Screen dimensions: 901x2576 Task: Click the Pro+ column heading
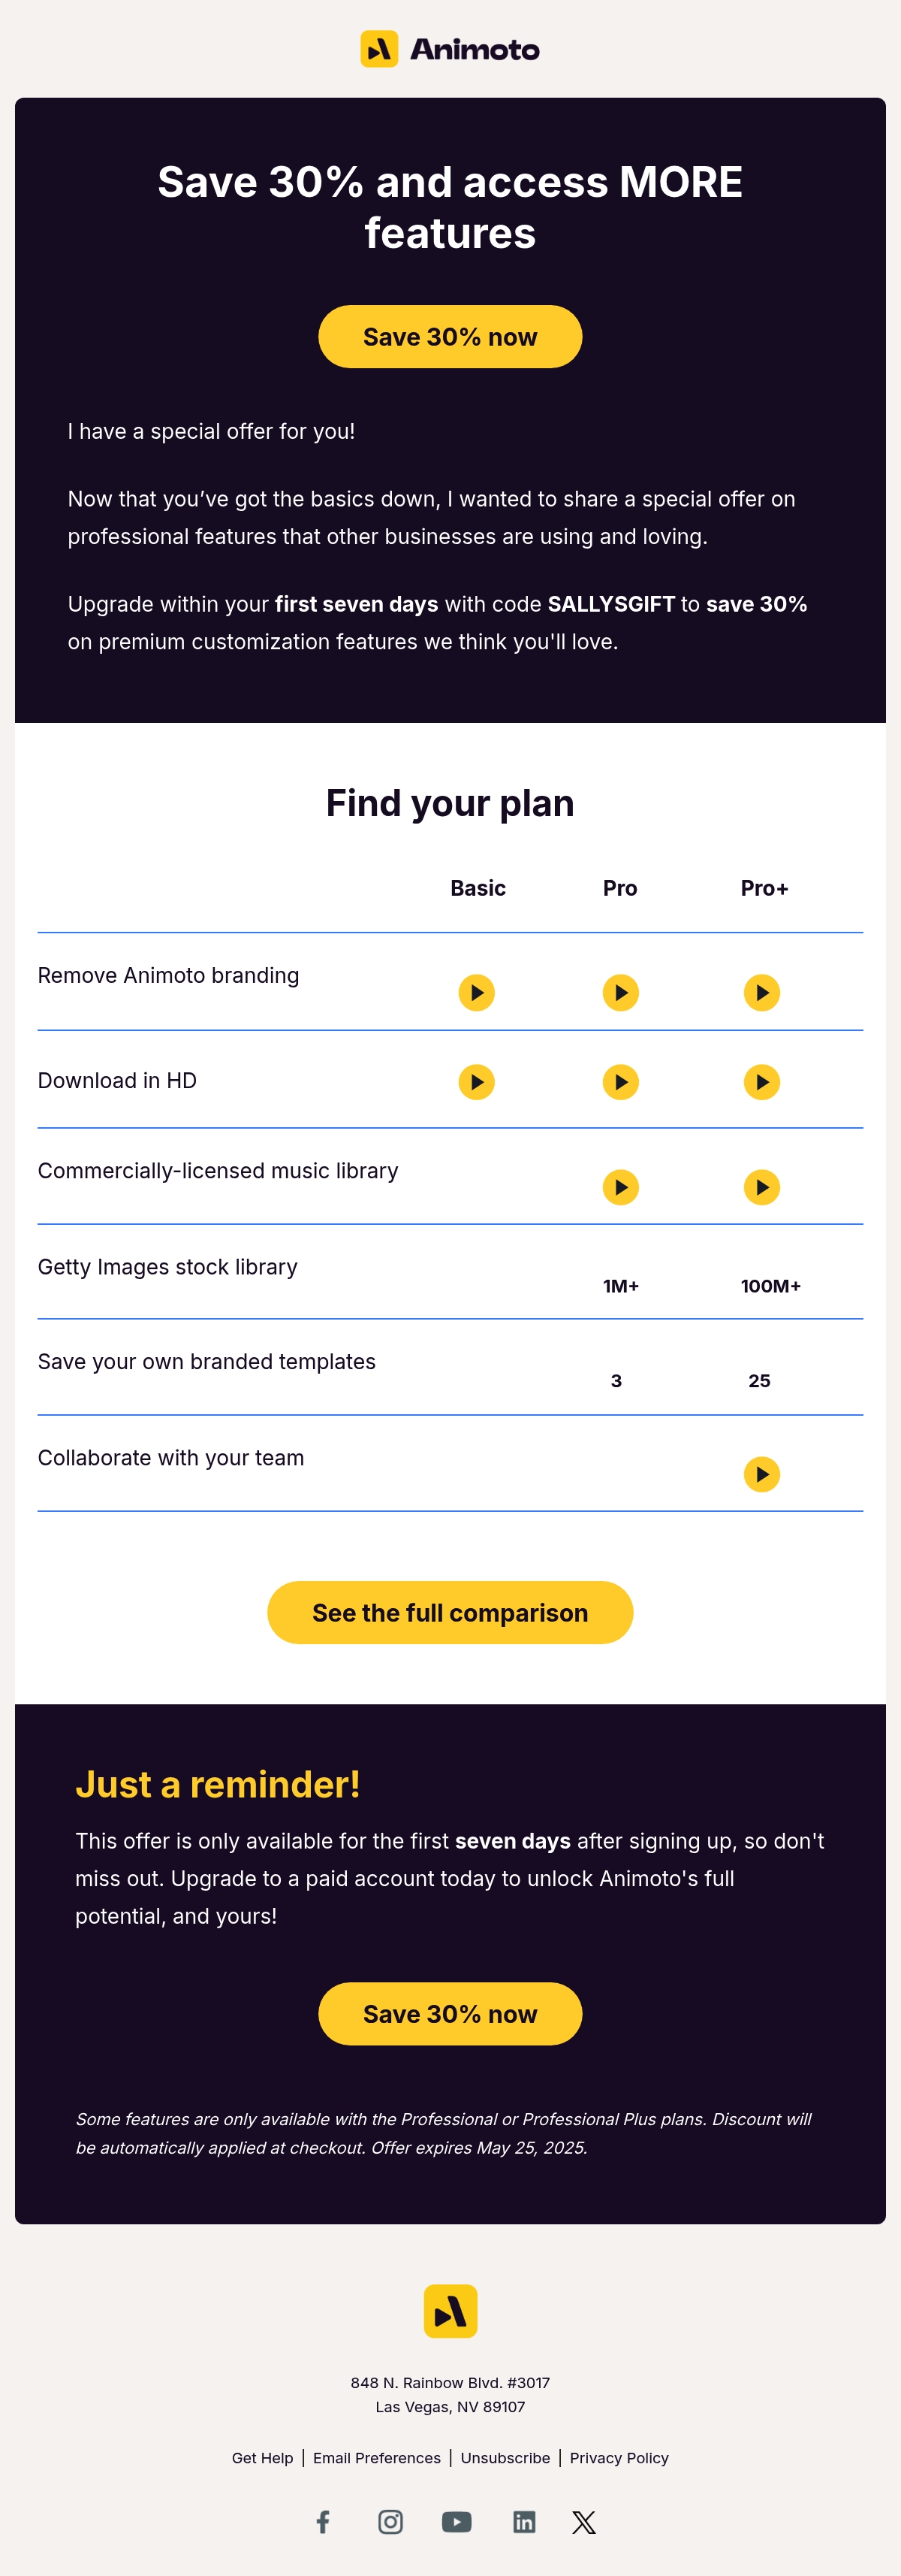[x=765, y=888]
